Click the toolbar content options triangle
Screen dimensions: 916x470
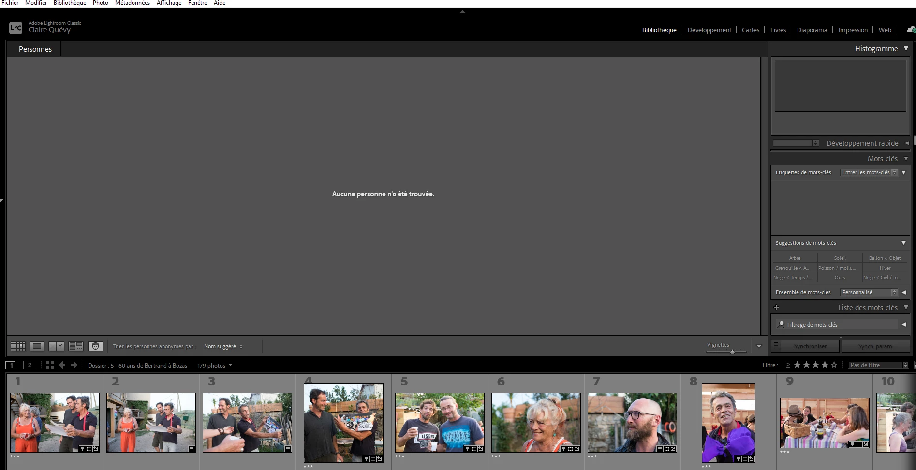[x=759, y=346]
